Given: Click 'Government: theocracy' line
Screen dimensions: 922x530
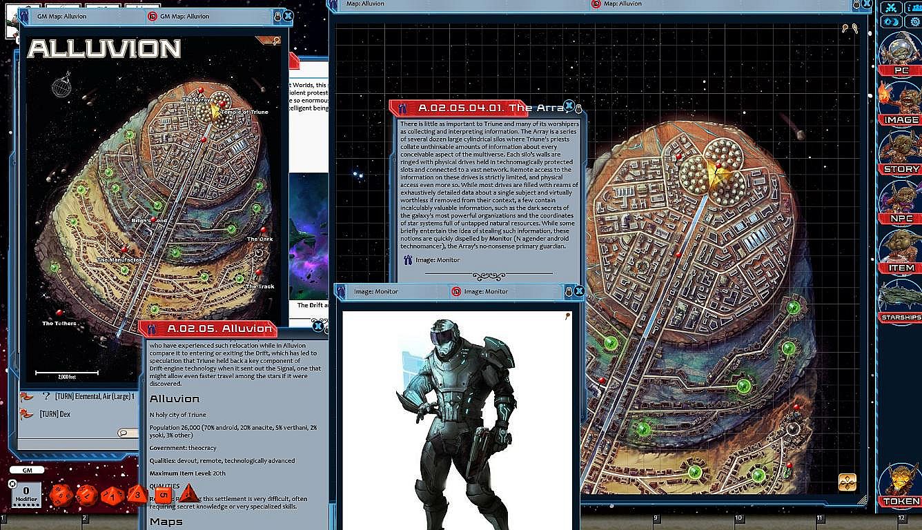Looking at the screenshot, I should click(x=183, y=448).
